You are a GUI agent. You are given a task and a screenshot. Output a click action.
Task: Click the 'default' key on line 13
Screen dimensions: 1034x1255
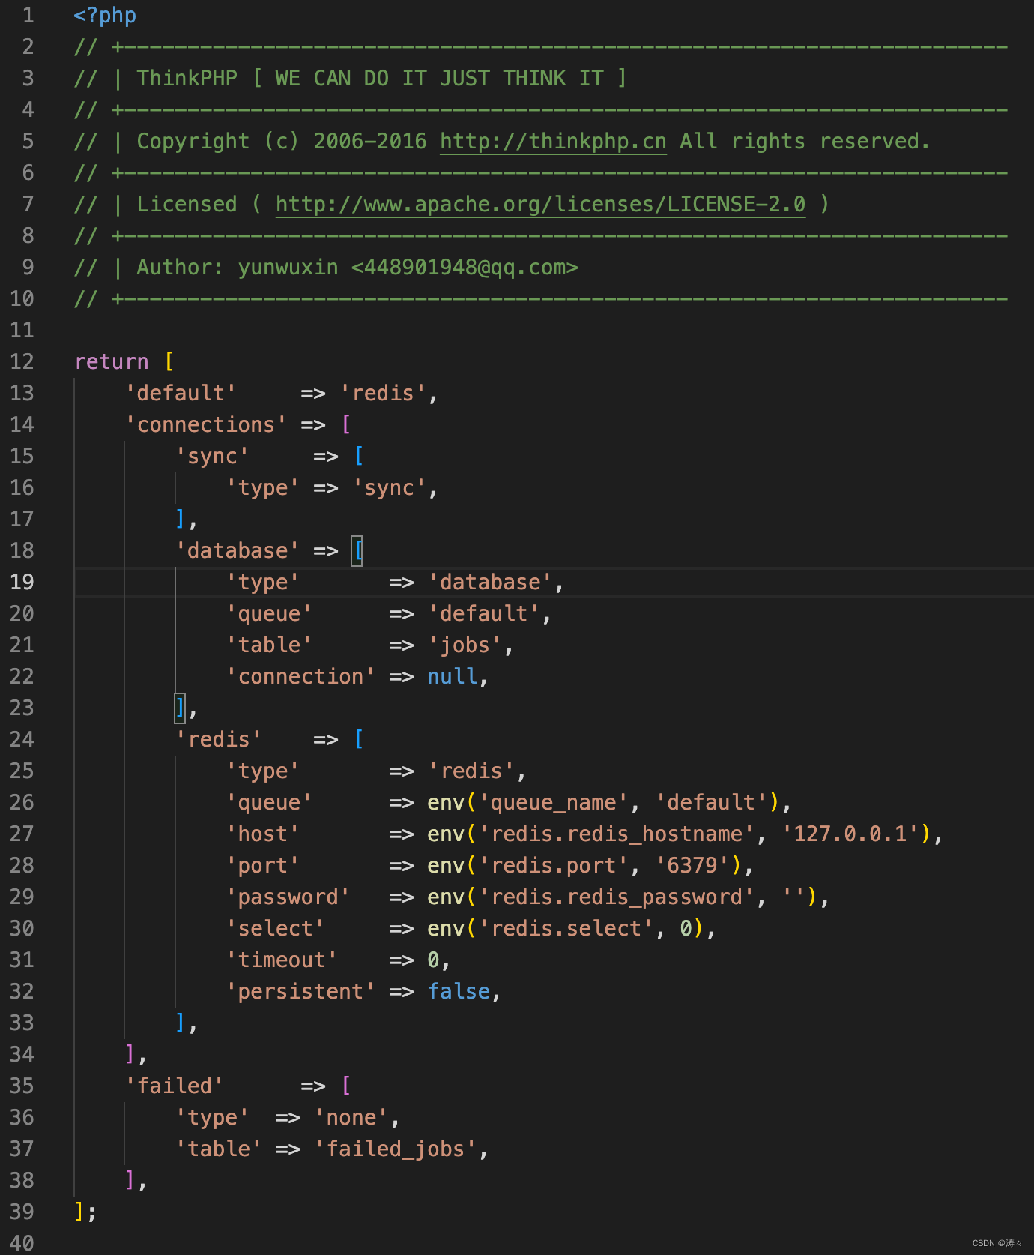pyautogui.click(x=181, y=394)
